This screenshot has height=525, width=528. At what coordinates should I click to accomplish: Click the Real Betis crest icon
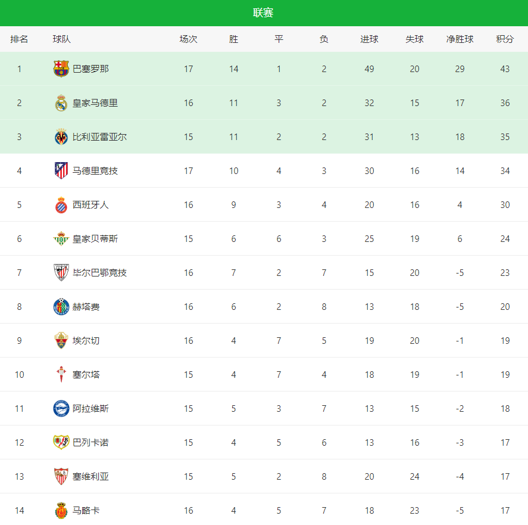61,239
